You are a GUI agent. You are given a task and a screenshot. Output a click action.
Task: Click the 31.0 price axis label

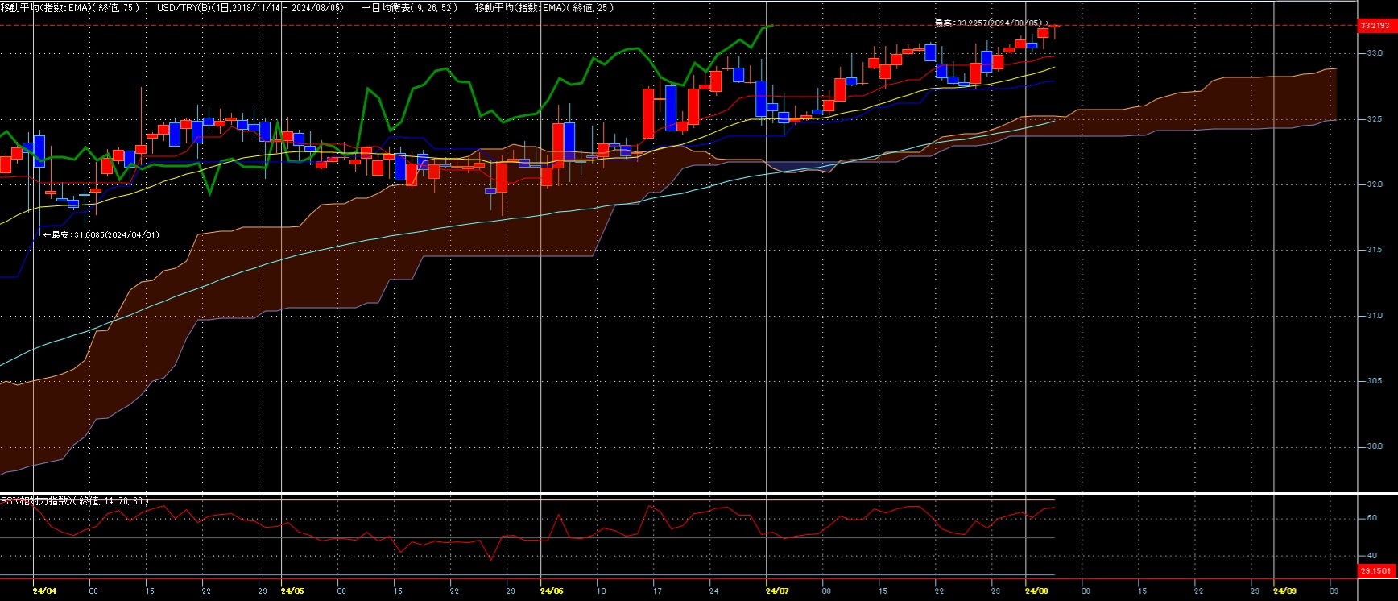coord(1374,316)
